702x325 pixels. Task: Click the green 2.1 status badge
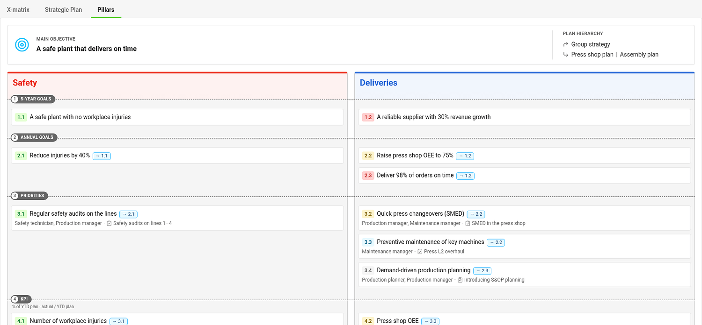(21, 155)
